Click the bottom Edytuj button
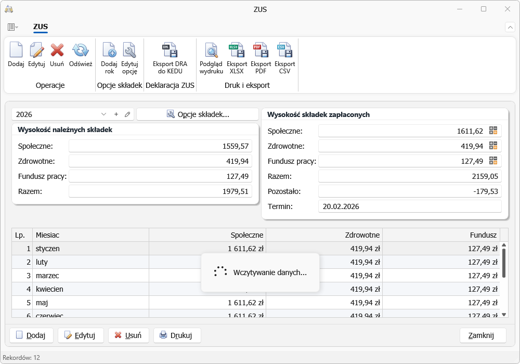This screenshot has width=520, height=364. (81, 335)
